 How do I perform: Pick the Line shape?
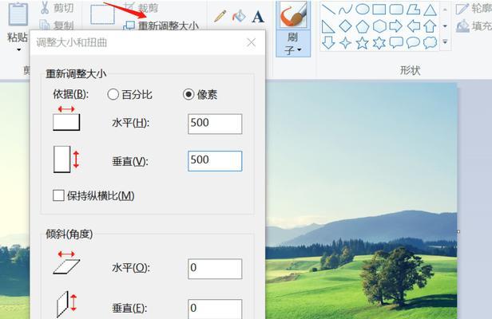click(328, 9)
